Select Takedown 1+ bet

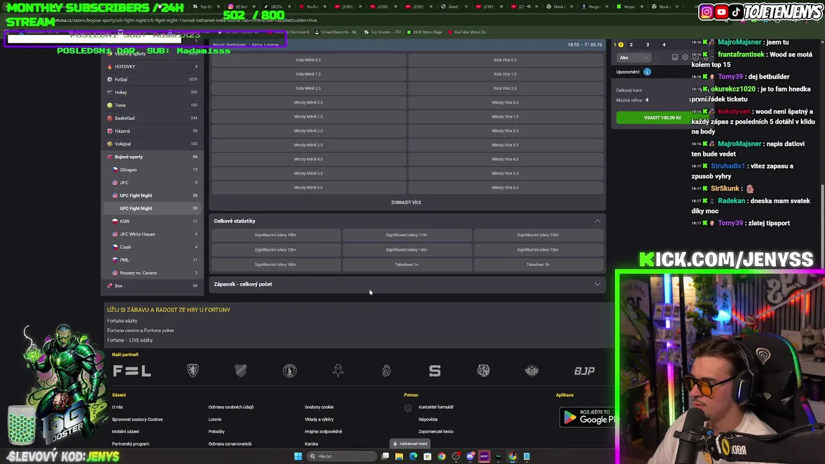click(x=407, y=265)
